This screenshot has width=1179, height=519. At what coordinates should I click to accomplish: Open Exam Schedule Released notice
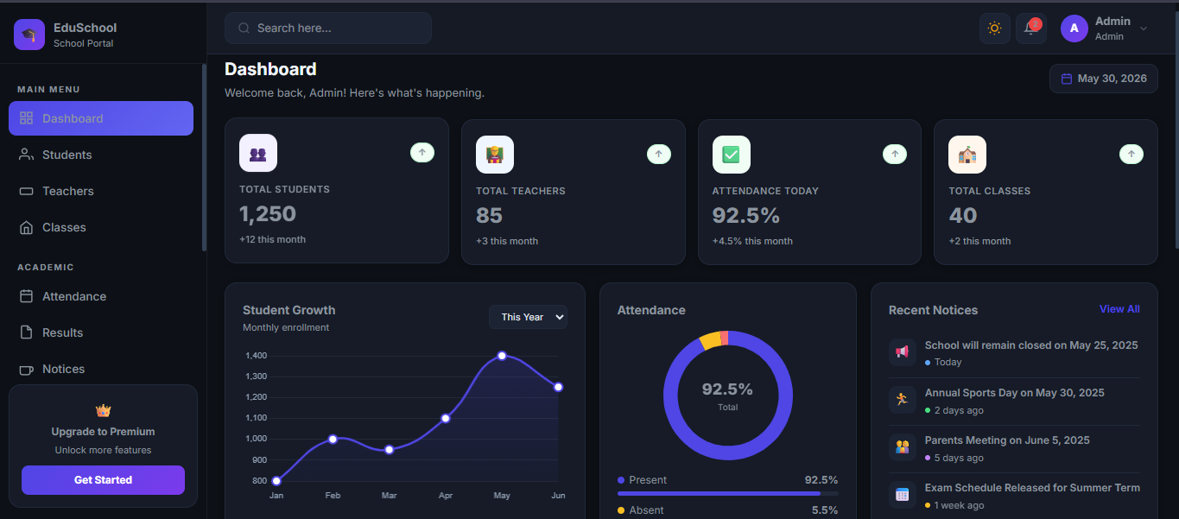tap(1014, 496)
